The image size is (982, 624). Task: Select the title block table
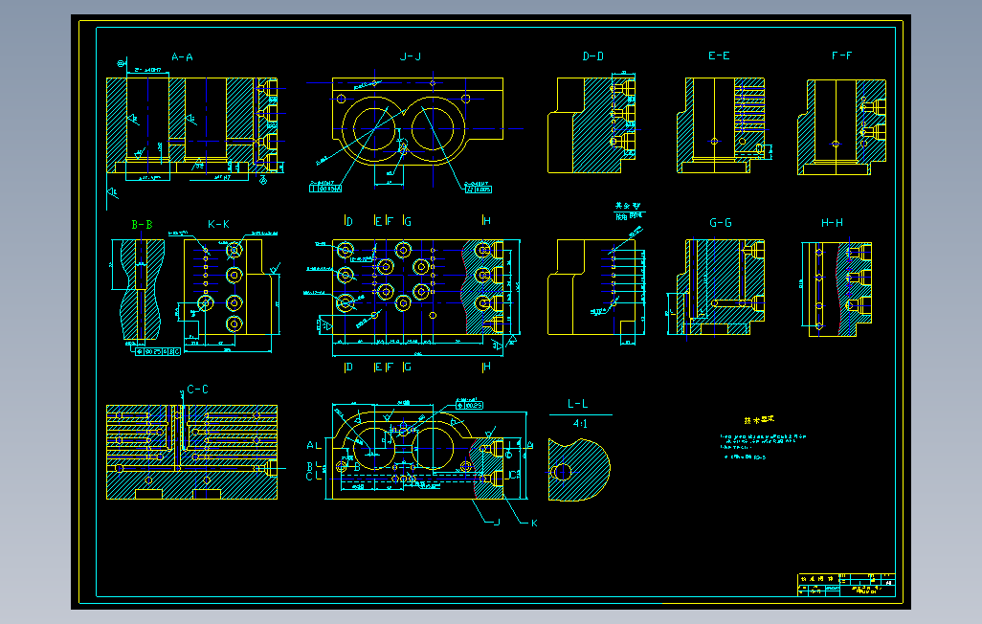pyautogui.click(x=846, y=585)
